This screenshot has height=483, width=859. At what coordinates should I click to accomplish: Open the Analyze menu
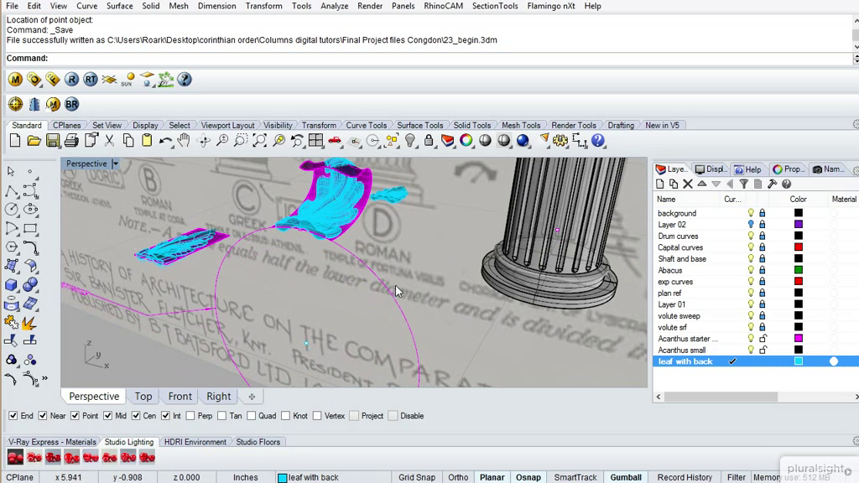pyautogui.click(x=334, y=6)
